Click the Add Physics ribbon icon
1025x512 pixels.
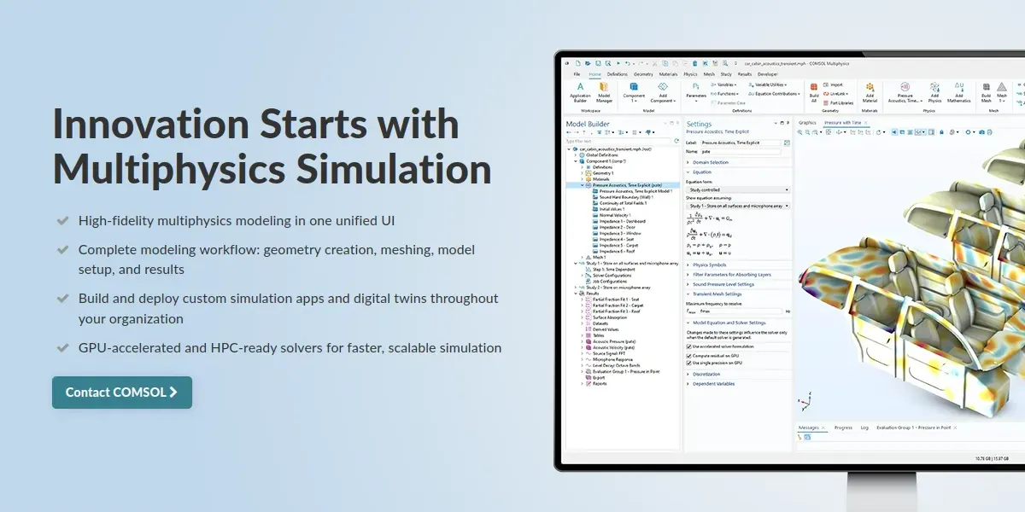pyautogui.click(x=934, y=92)
